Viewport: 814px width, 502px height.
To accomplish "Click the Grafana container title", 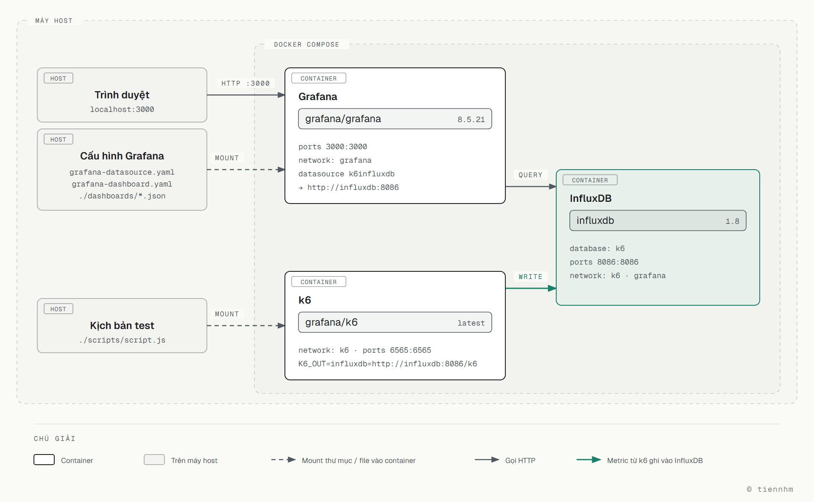I will pos(318,97).
